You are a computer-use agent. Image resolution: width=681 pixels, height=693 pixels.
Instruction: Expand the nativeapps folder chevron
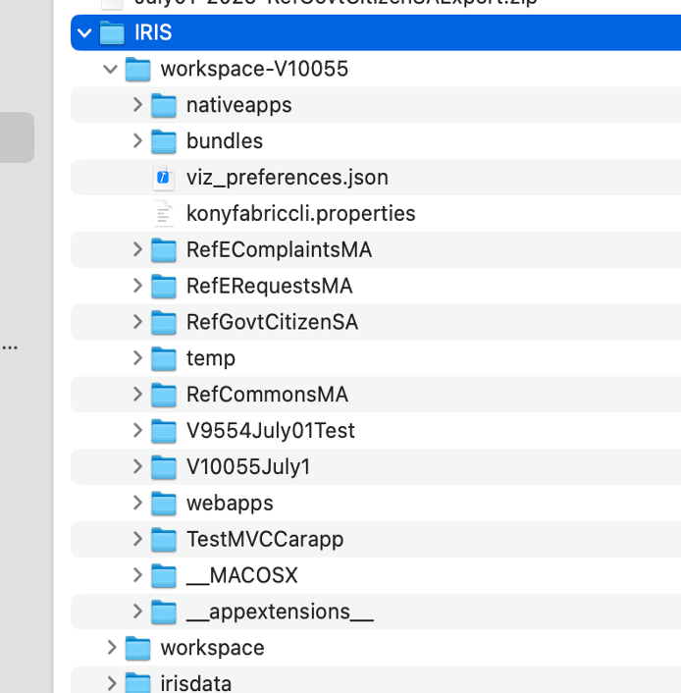(137, 105)
